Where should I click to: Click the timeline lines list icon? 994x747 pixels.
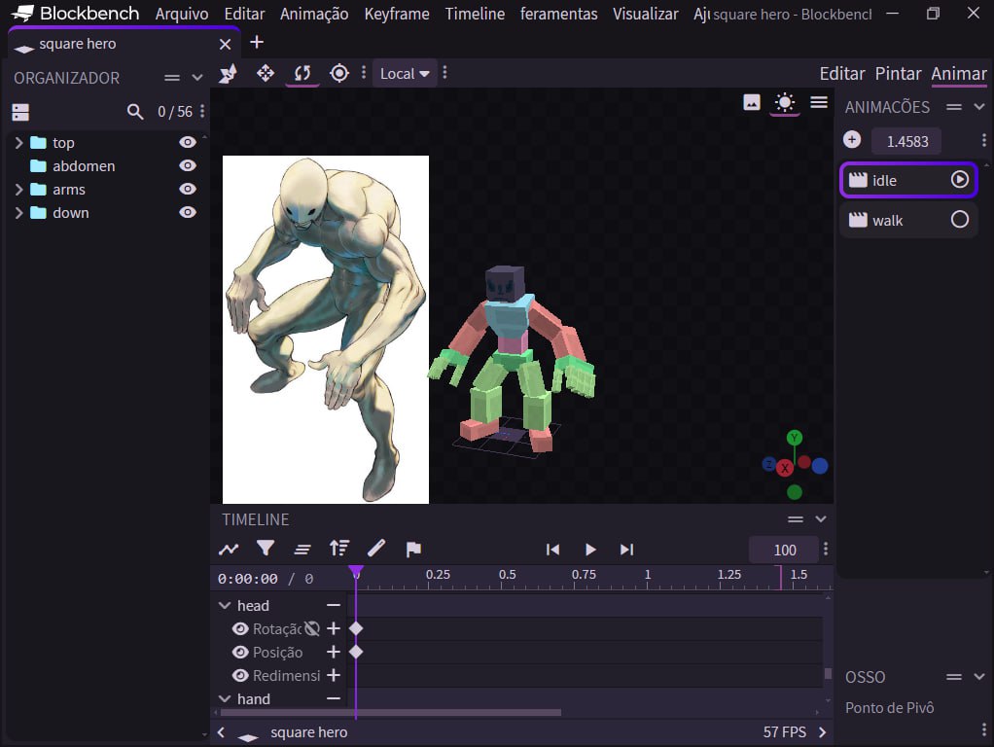(302, 550)
